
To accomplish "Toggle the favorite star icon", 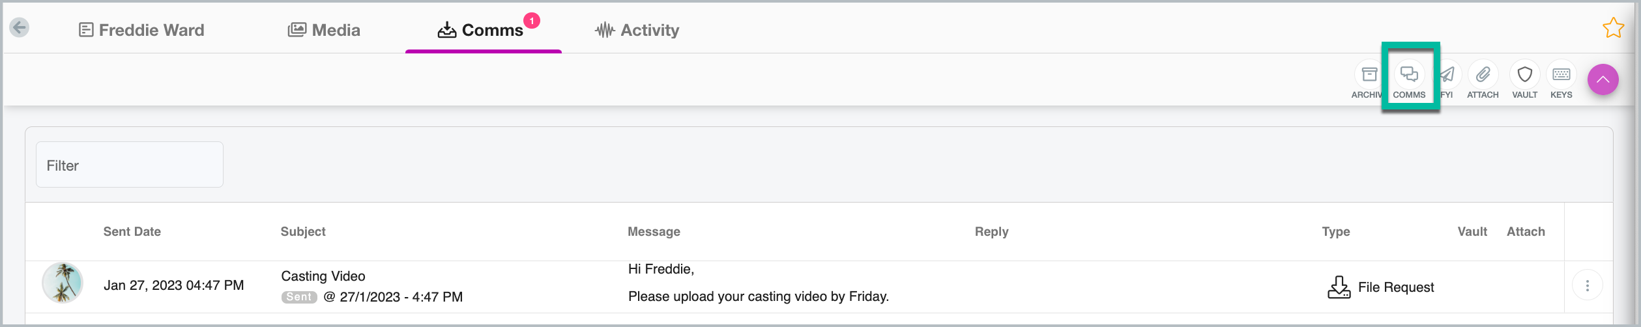I will coord(1613,28).
